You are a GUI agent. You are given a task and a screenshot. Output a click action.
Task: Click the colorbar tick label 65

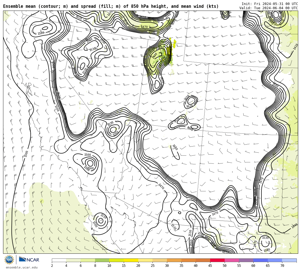[268, 266]
